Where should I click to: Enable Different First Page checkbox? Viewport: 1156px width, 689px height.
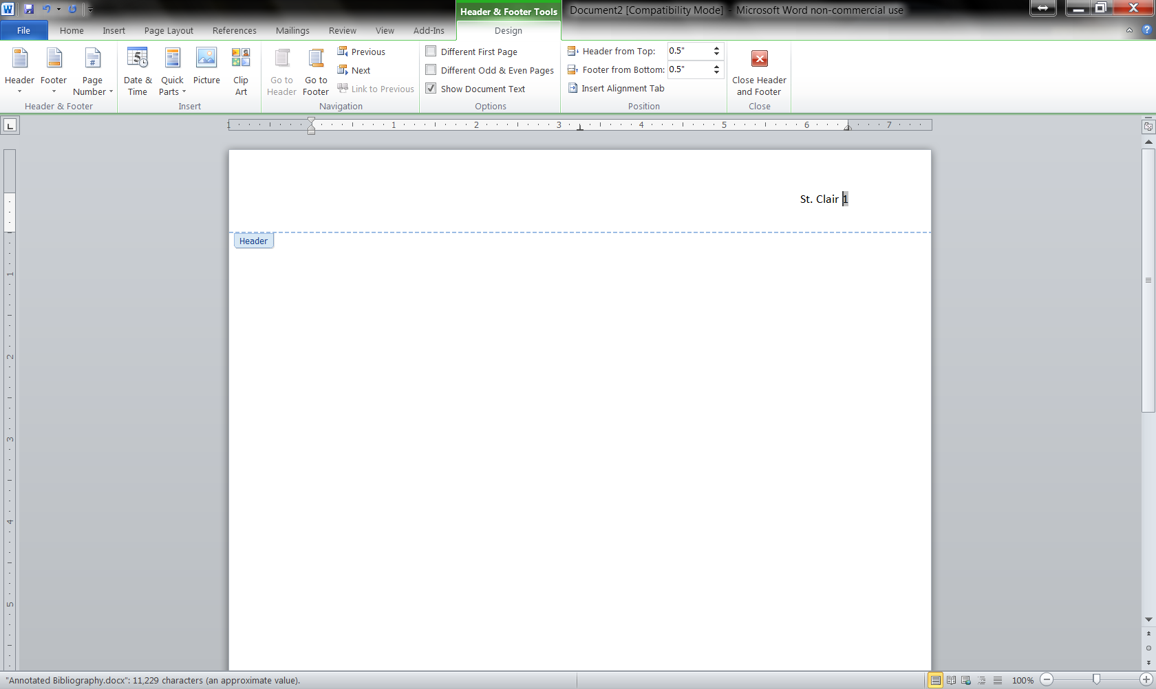[x=431, y=52]
